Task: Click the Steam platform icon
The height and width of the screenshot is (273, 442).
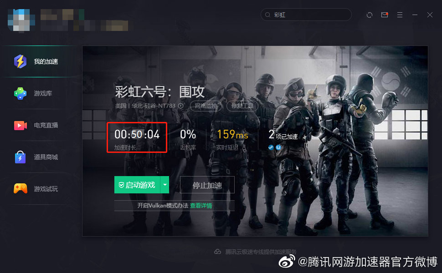Action: pos(271,147)
